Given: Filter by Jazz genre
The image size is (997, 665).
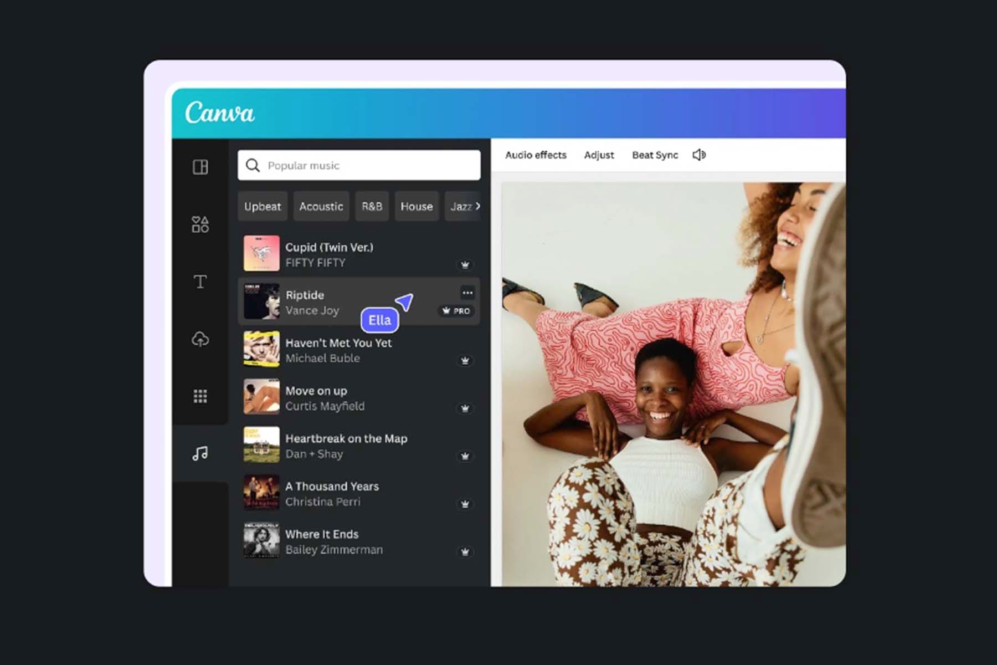Looking at the screenshot, I should click(x=461, y=206).
